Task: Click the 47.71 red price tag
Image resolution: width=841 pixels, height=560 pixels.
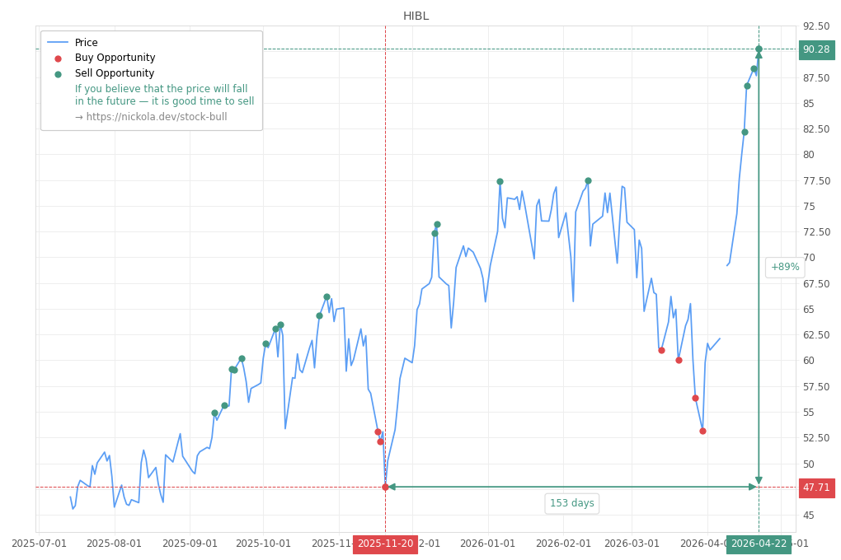Action: 816,488
